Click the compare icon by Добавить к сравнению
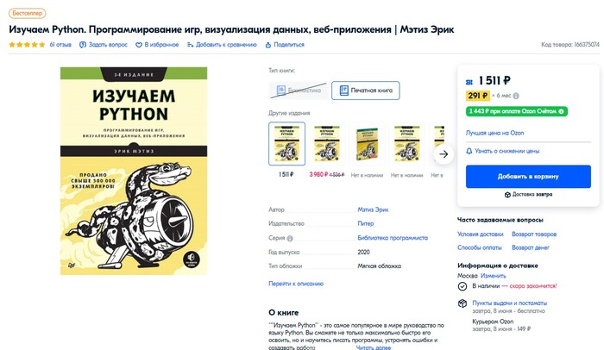604x350 pixels. coord(190,45)
